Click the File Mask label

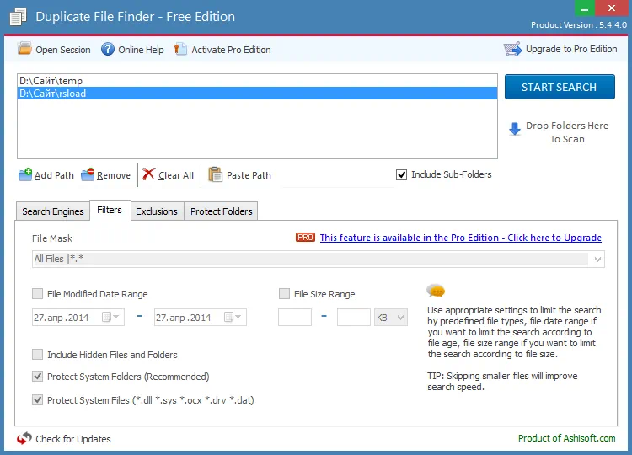[52, 238]
